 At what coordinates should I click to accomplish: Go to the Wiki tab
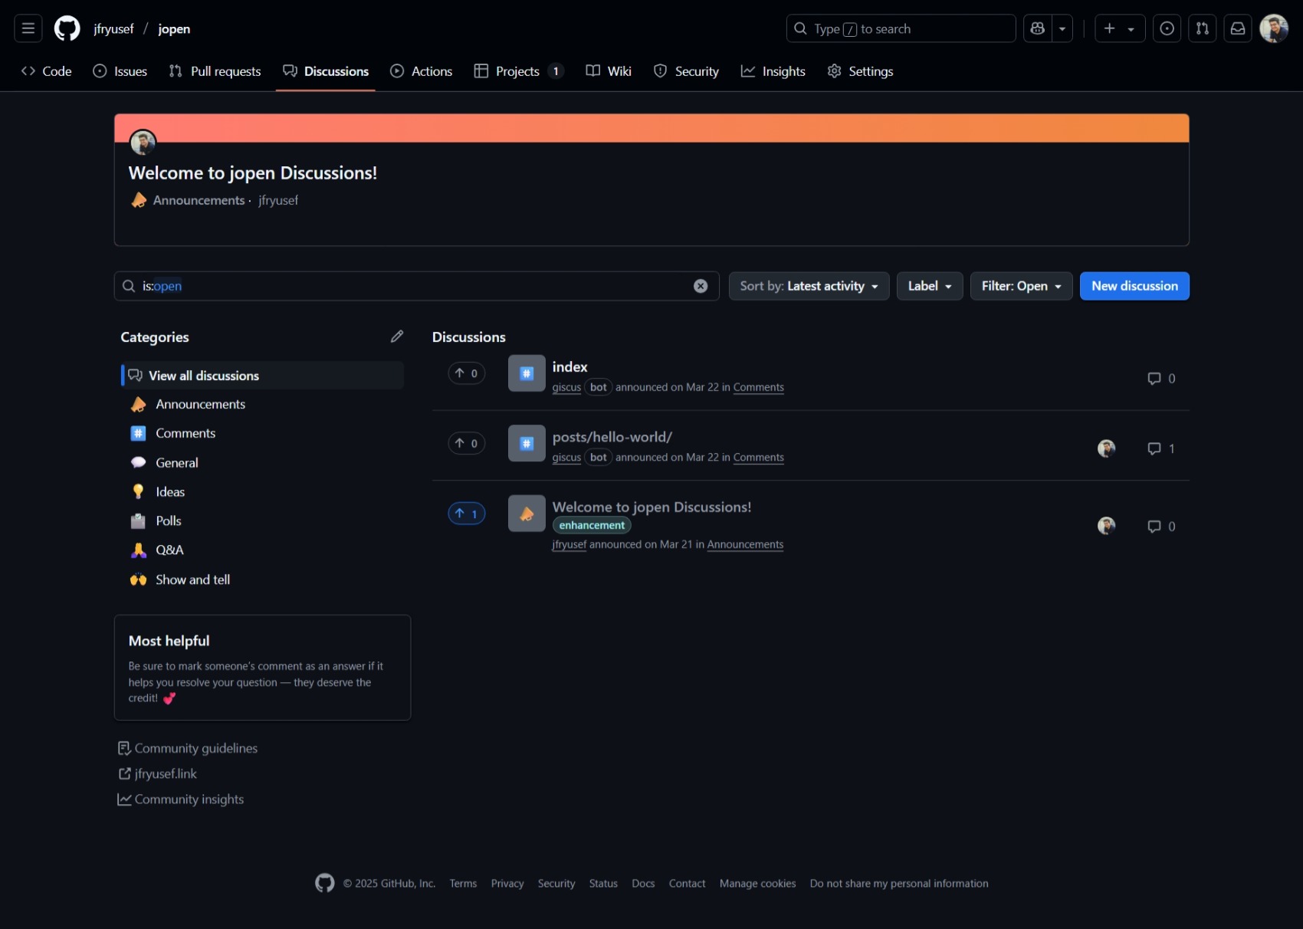pos(608,71)
